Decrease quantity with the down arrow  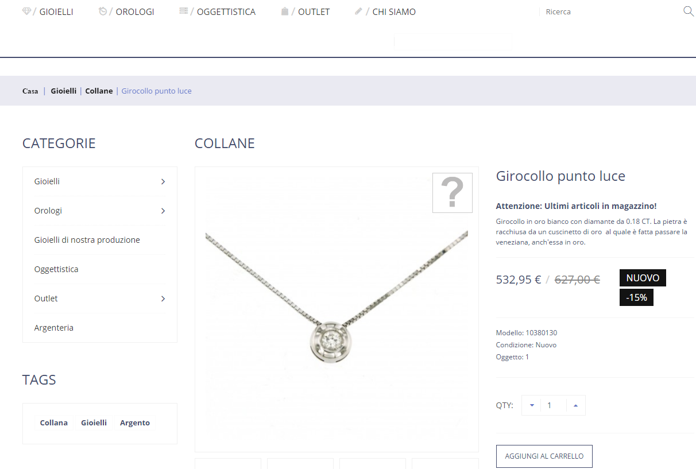pyautogui.click(x=532, y=405)
